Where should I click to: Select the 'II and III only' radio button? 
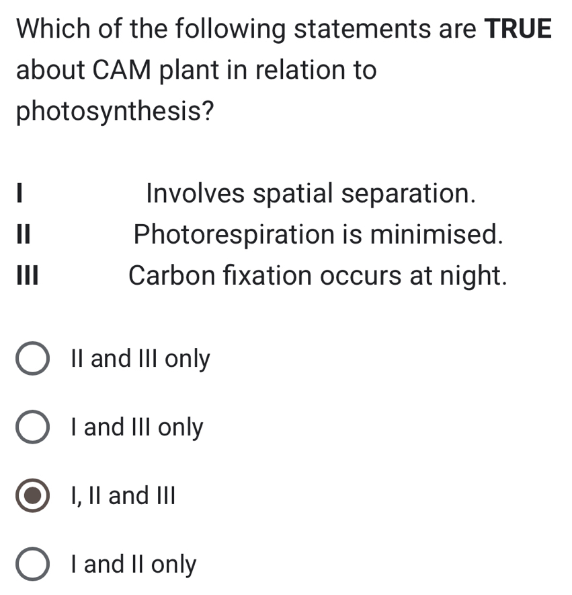(32, 359)
